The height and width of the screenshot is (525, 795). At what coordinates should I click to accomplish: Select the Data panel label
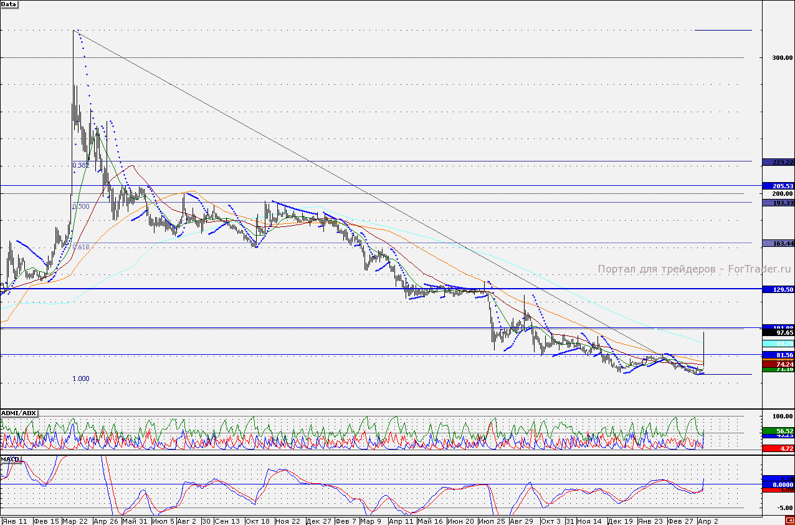(x=9, y=4)
